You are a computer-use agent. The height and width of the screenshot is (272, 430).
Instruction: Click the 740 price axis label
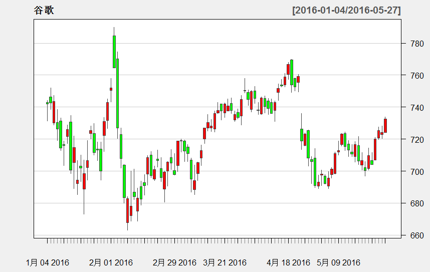[x=417, y=108]
